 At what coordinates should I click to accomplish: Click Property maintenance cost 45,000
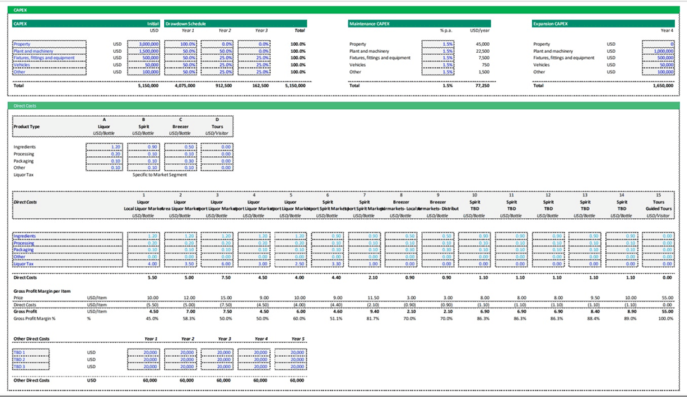point(483,44)
